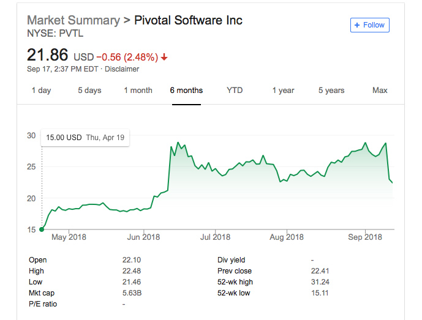
Task: Click the P/E ratio label
Action: point(43,304)
